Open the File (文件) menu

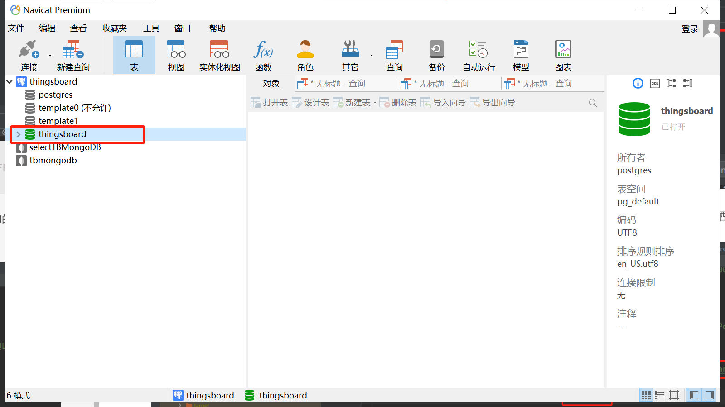point(16,28)
